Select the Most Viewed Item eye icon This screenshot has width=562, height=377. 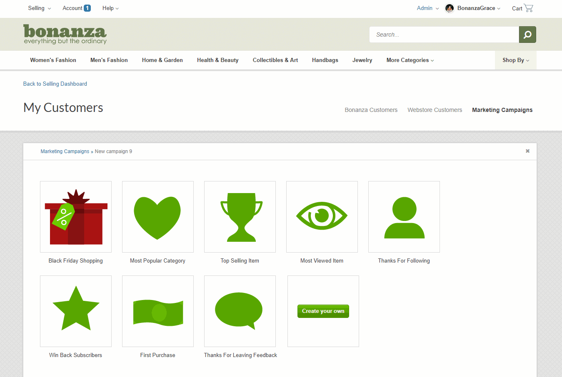coord(322,217)
